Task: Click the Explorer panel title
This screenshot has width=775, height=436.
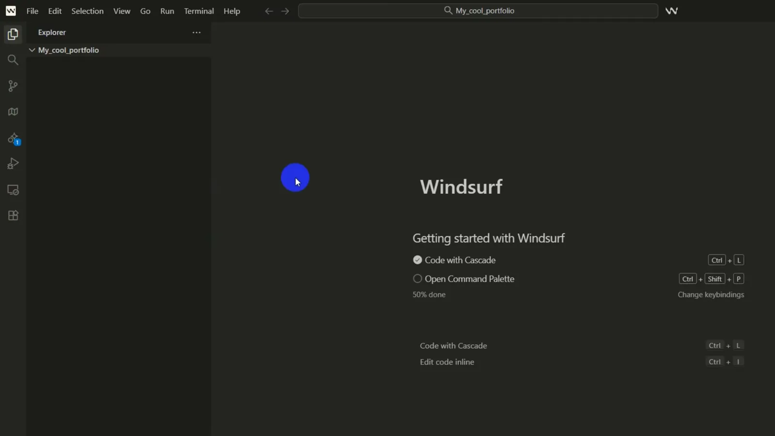Action: pos(52,32)
